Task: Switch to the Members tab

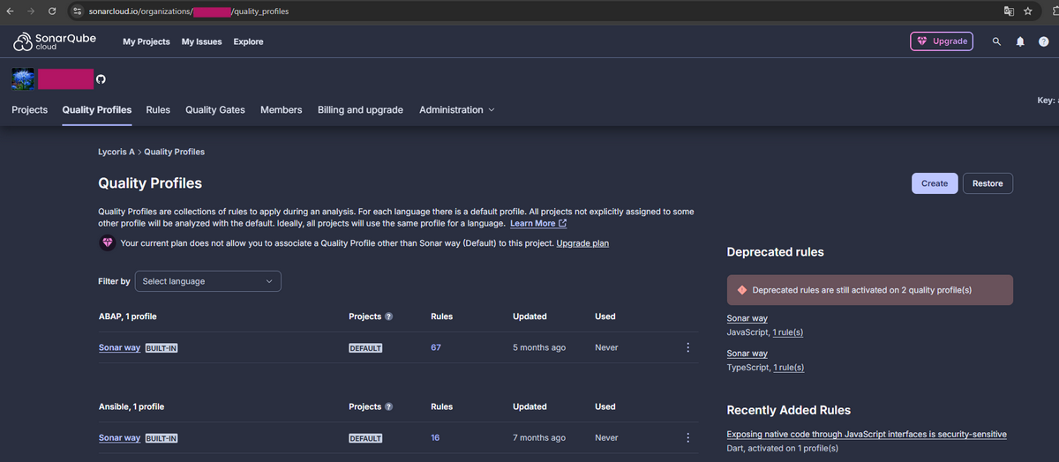Action: [x=282, y=110]
